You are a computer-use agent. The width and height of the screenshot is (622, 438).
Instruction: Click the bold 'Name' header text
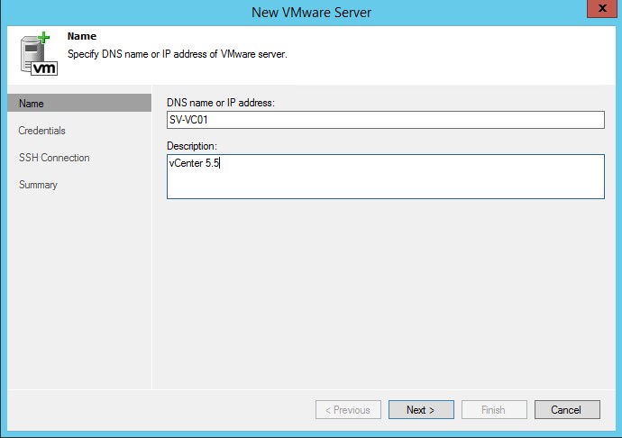(82, 36)
